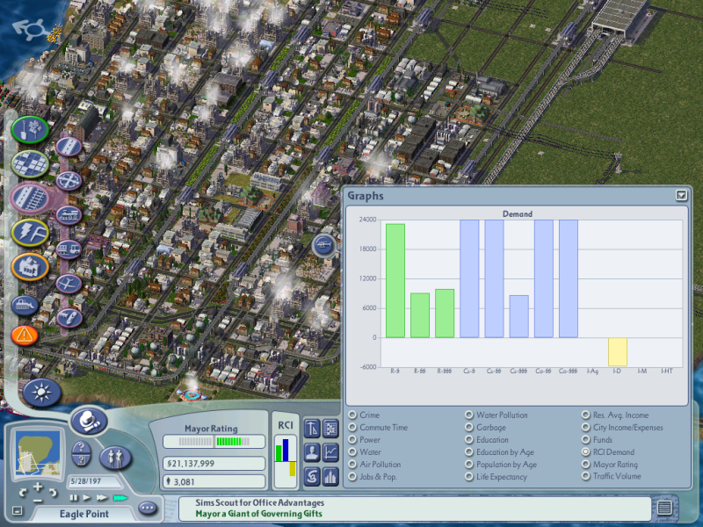Click the city mini-map thumbnail
Viewport: 703px width, 527px height.
(x=38, y=453)
